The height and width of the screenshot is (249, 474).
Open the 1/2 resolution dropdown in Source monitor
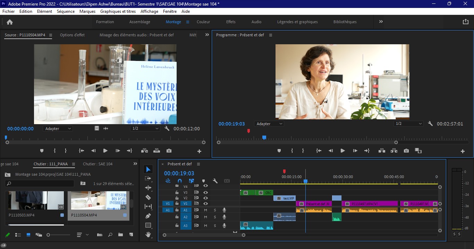[x=145, y=129]
